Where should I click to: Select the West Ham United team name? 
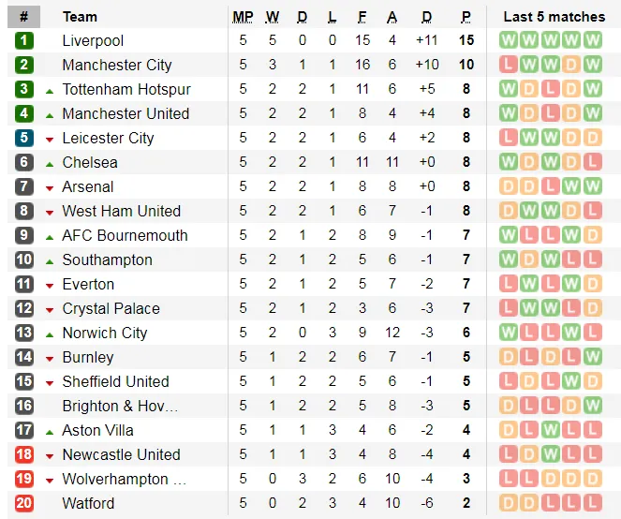tap(121, 211)
